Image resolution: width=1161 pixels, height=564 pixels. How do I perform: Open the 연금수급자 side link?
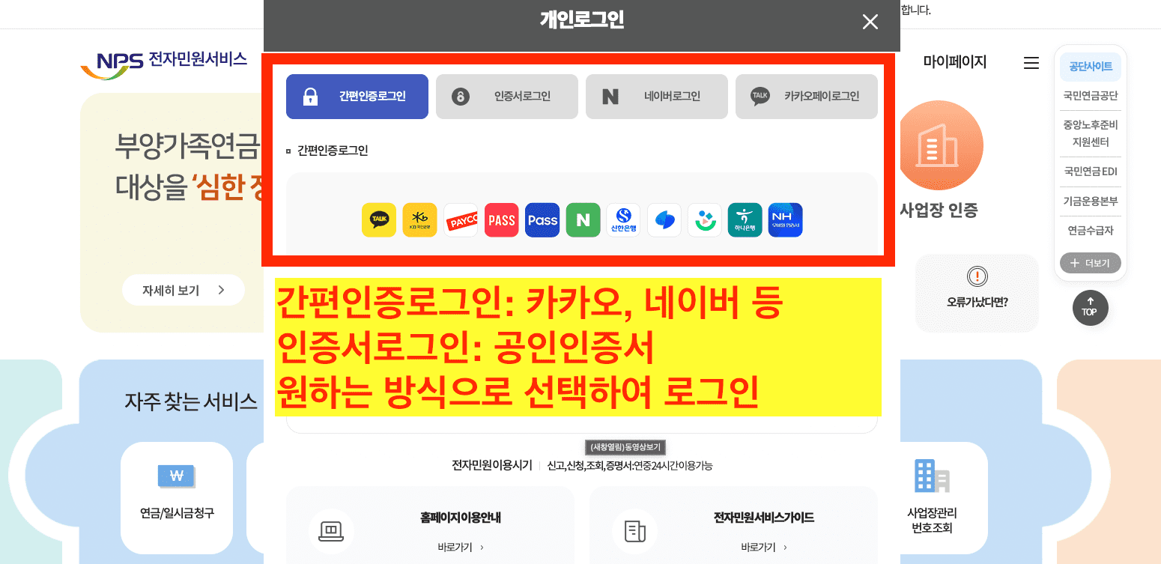pyautogui.click(x=1091, y=231)
